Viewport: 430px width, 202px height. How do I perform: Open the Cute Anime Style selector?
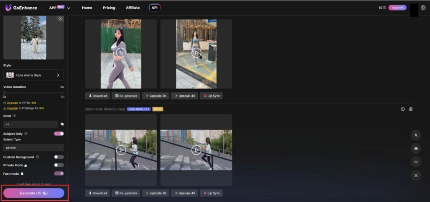pos(34,75)
